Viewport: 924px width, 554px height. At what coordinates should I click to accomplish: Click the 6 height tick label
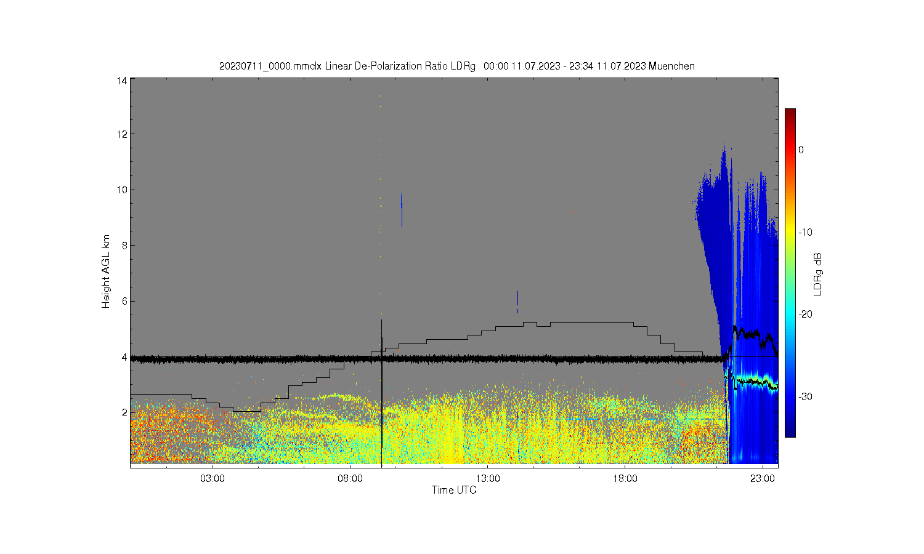(x=124, y=301)
